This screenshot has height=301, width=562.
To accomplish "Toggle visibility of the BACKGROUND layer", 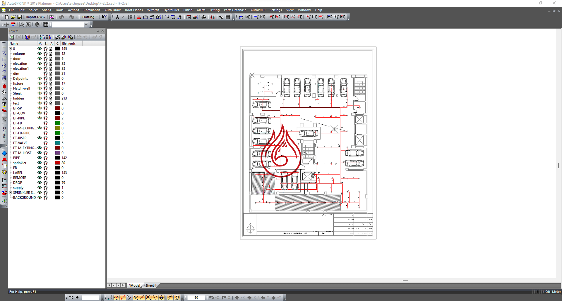I will 40,197.
